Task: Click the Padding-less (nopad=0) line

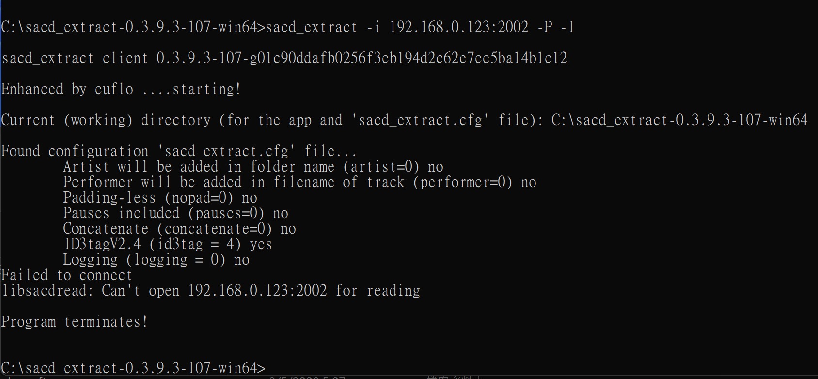Action: [x=160, y=198]
